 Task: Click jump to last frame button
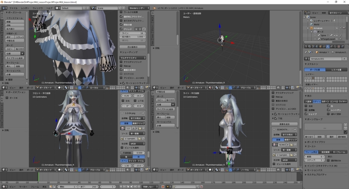coord(139,187)
